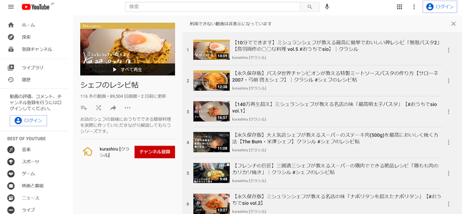The width and height of the screenshot is (462, 214).
Task: Click the home icon in sidebar
Action: pos(11,25)
